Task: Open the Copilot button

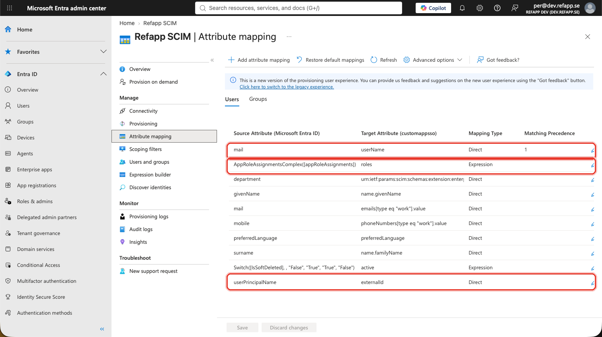Action: click(433, 8)
